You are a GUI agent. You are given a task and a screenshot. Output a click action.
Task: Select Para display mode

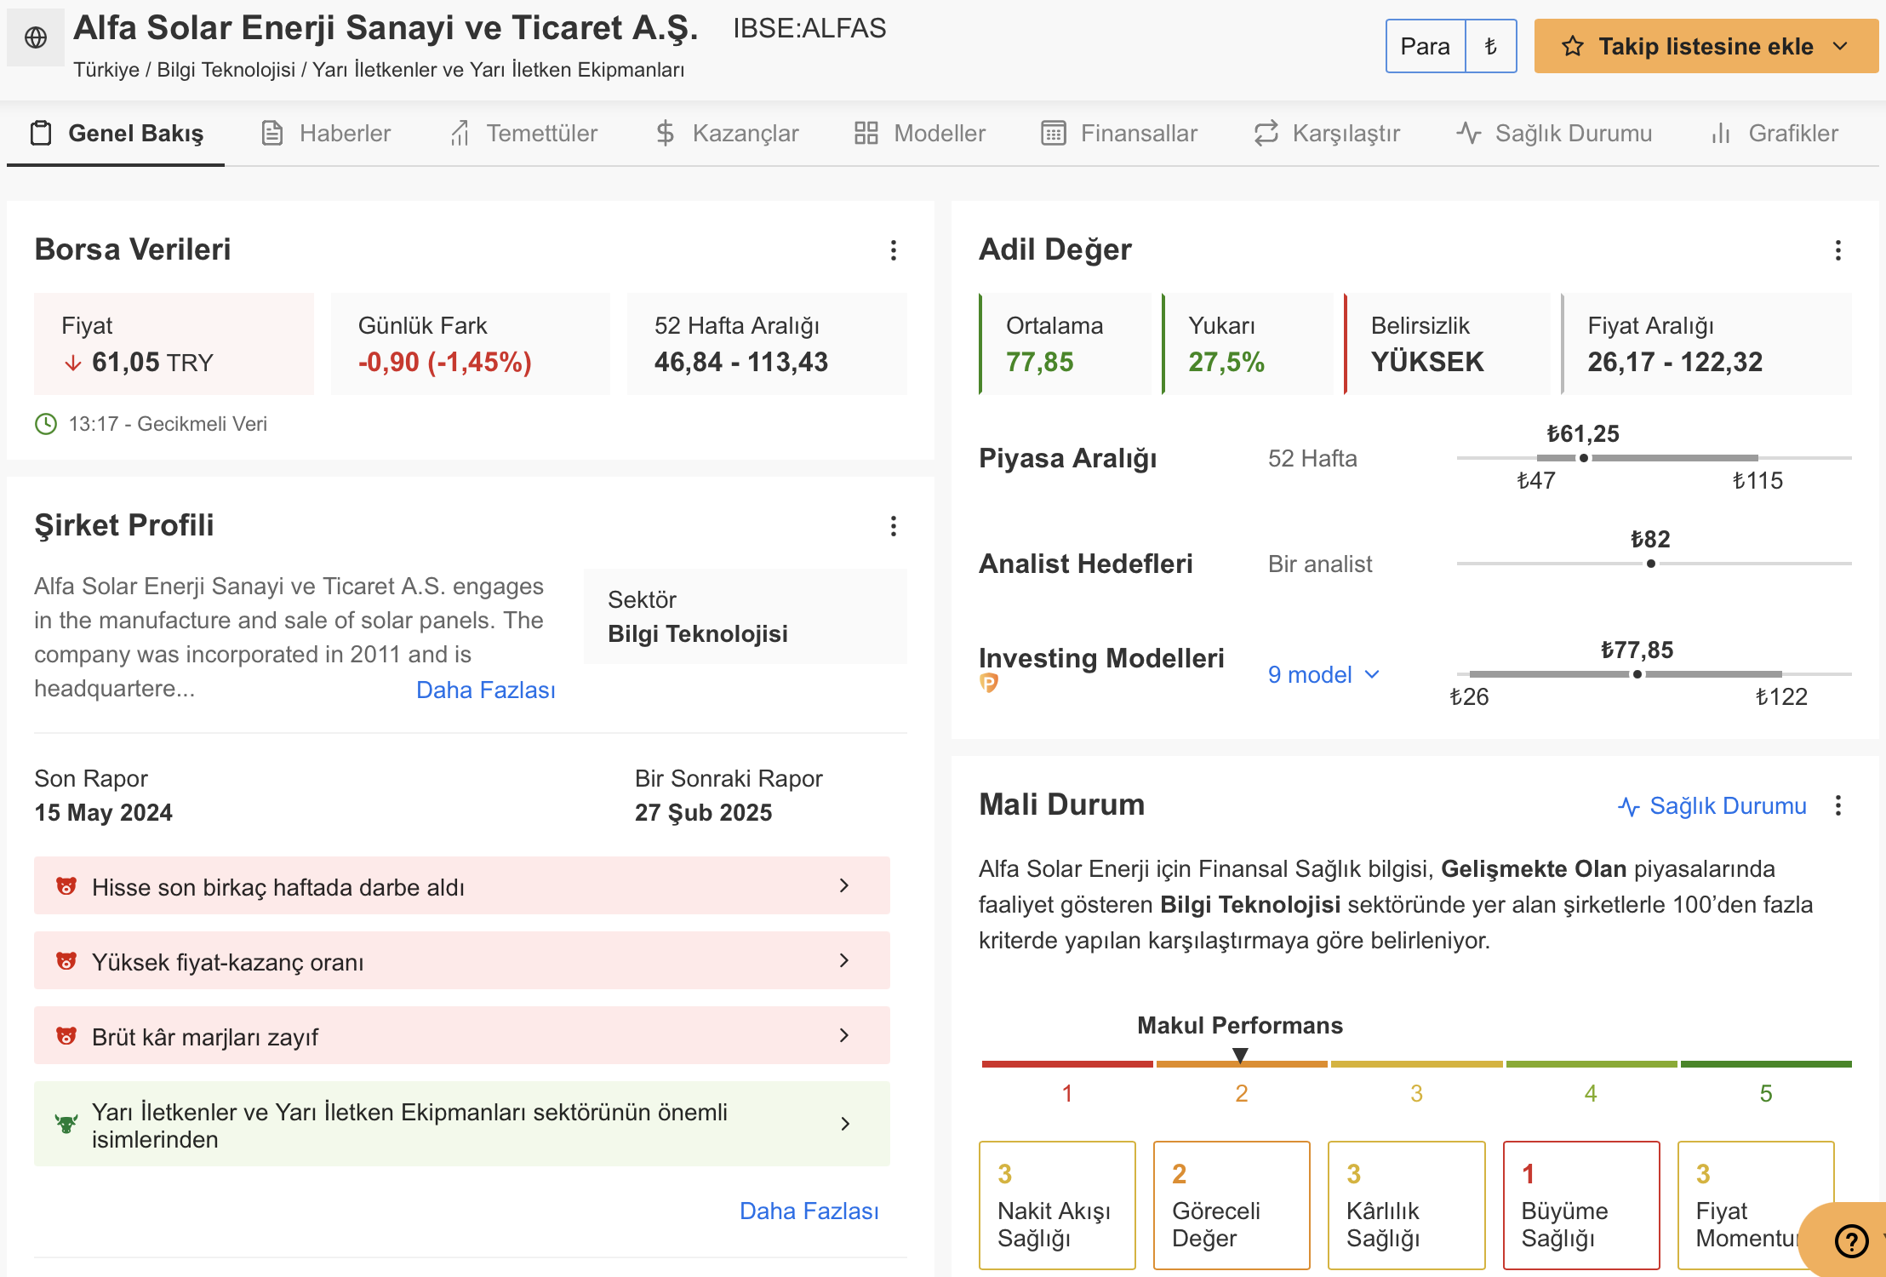(x=1426, y=46)
